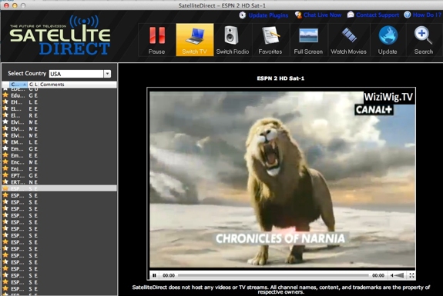Click the Pause toolbar icon
Screen dimensions: 443x296
click(x=157, y=35)
